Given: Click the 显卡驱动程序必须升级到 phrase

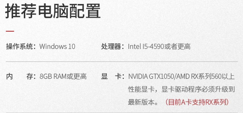Looking at the screenshot, I should (x=198, y=89).
